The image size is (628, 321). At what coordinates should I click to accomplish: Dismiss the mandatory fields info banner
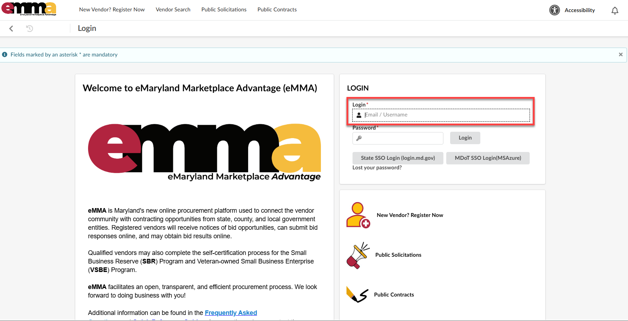[x=621, y=55]
